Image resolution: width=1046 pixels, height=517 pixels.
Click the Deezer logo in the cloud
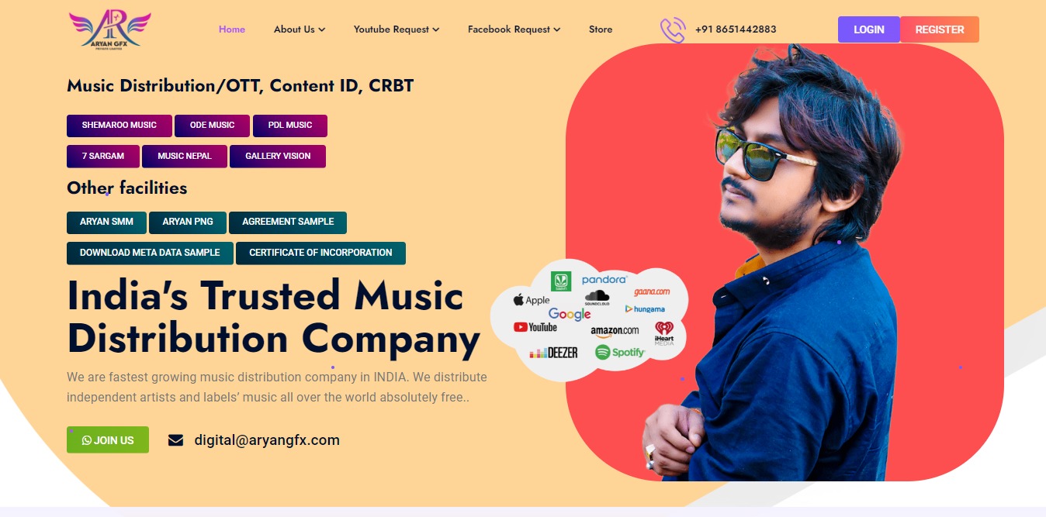pyautogui.click(x=553, y=353)
